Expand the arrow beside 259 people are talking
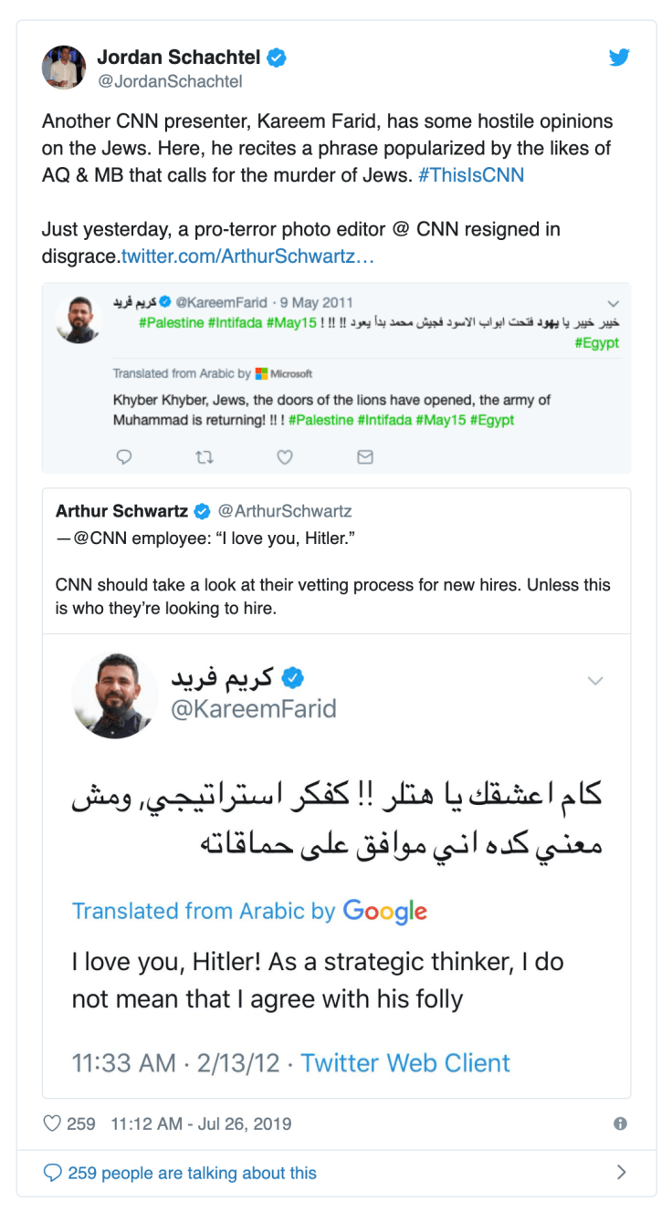 coord(622,1172)
